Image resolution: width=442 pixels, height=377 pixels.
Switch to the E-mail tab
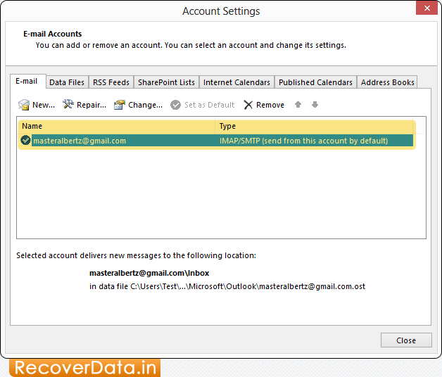point(27,81)
